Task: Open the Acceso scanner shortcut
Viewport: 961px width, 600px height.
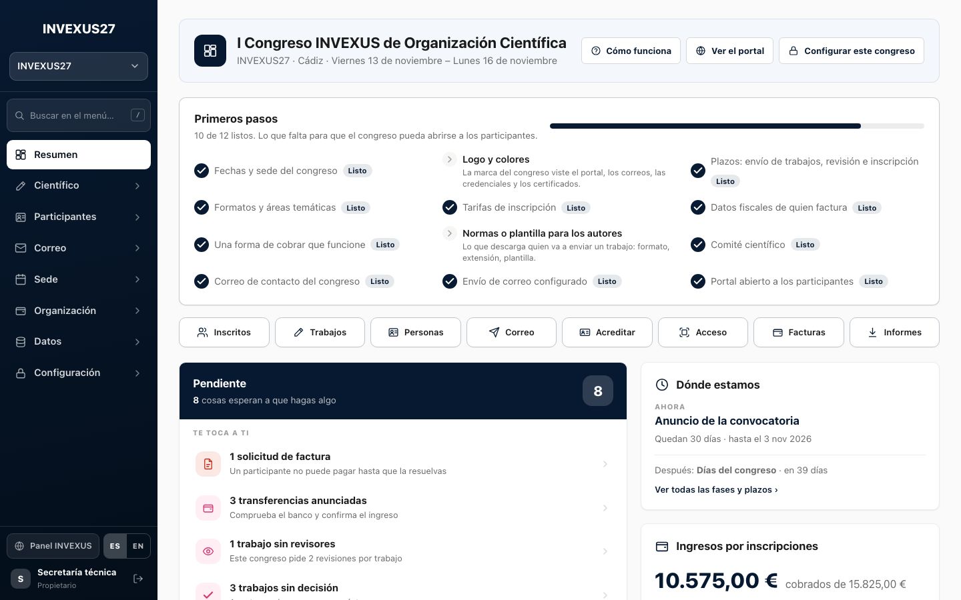Action: pyautogui.click(x=703, y=332)
